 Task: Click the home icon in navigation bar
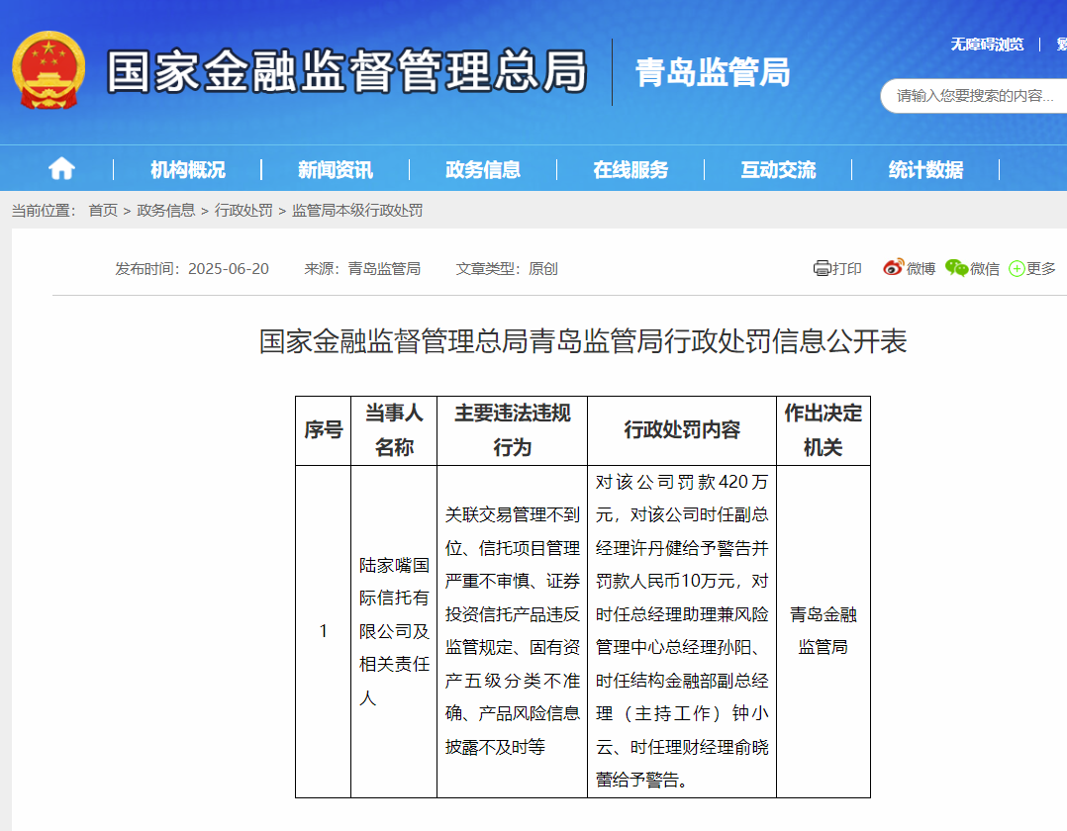tap(61, 169)
